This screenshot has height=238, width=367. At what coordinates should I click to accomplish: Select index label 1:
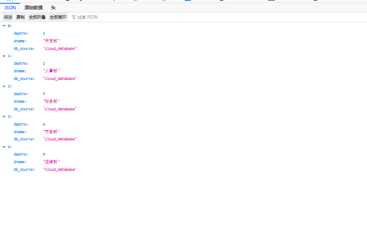tap(10, 56)
